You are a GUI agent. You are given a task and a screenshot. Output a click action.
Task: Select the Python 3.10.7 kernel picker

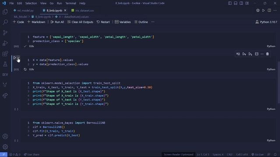(266, 22)
